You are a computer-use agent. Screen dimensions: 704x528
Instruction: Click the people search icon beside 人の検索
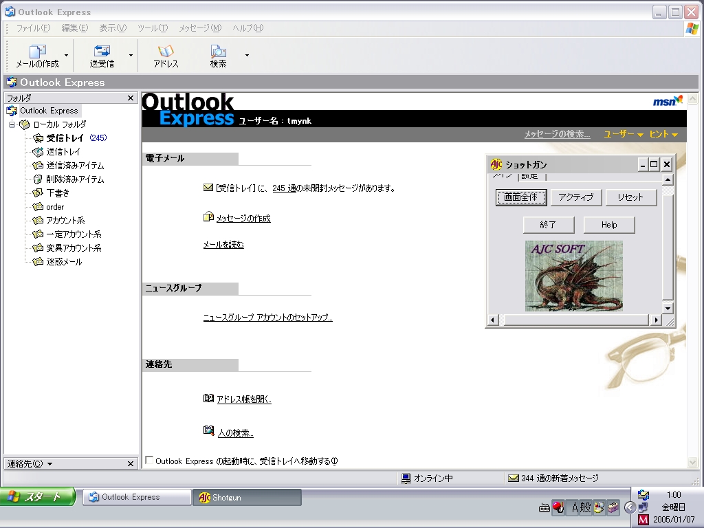click(x=208, y=430)
